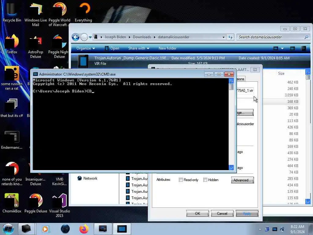Click the taskbar clock showing 8:22 AM
Image resolution: width=313 pixels, height=235 pixels.
pyautogui.click(x=297, y=229)
